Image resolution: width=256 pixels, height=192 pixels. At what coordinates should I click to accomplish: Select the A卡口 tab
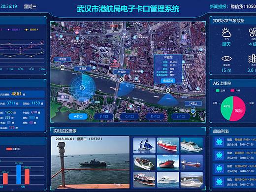(x=78, y=116)
